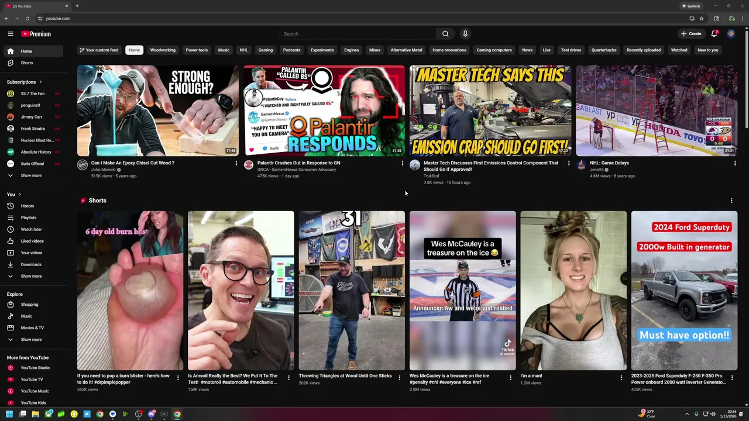
Task: Open Windows Start menu
Action: tap(10, 415)
